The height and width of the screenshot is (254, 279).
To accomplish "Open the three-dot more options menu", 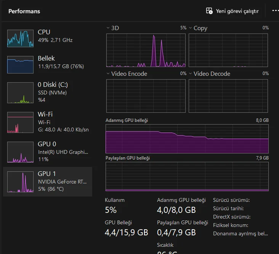I will pyautogui.click(x=275, y=11).
